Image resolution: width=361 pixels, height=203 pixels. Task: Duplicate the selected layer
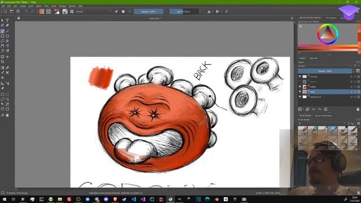pyautogui.click(x=307, y=109)
